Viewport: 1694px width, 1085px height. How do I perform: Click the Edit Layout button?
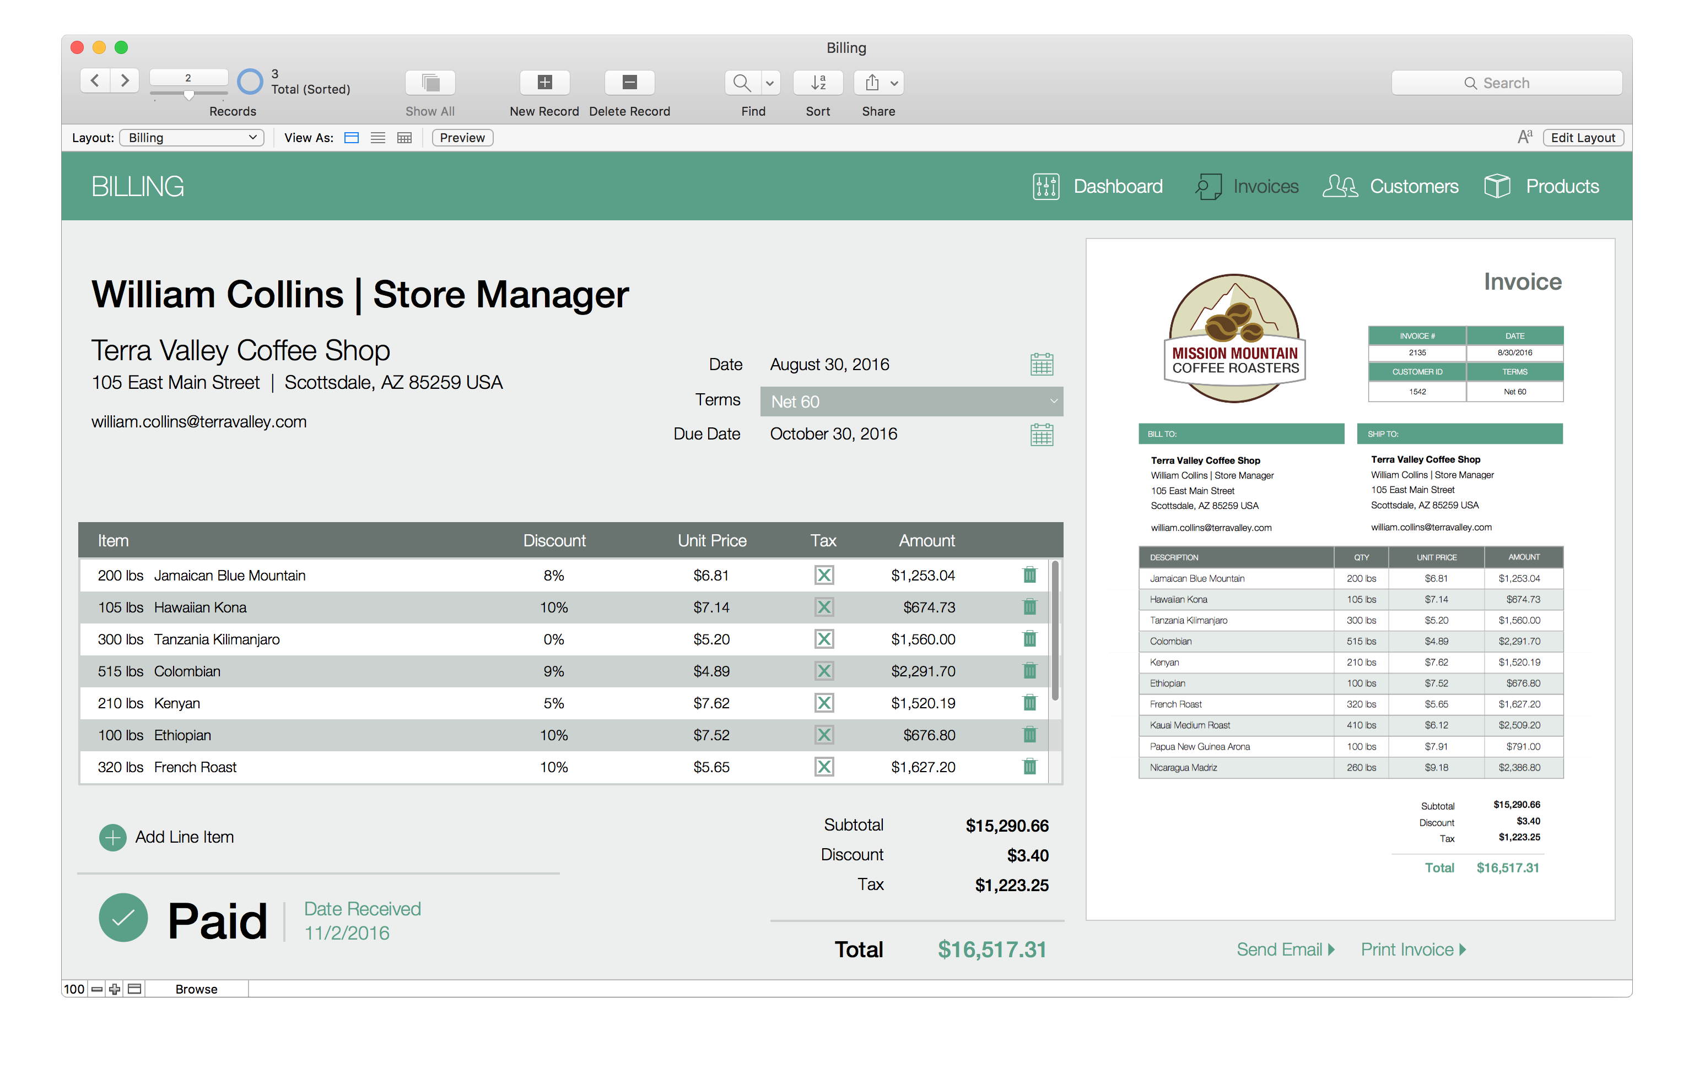pyautogui.click(x=1582, y=138)
